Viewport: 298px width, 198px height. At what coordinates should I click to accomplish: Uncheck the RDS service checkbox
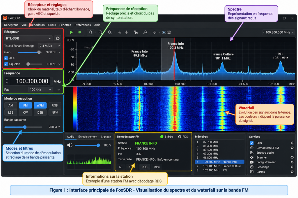click(x=252, y=143)
